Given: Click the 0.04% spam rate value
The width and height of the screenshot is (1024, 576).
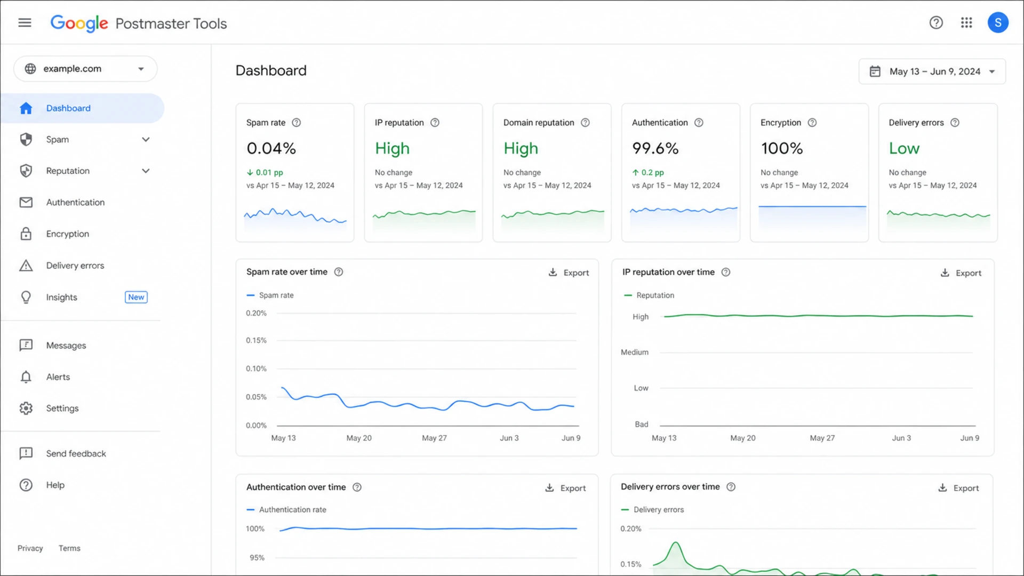Looking at the screenshot, I should click(271, 148).
